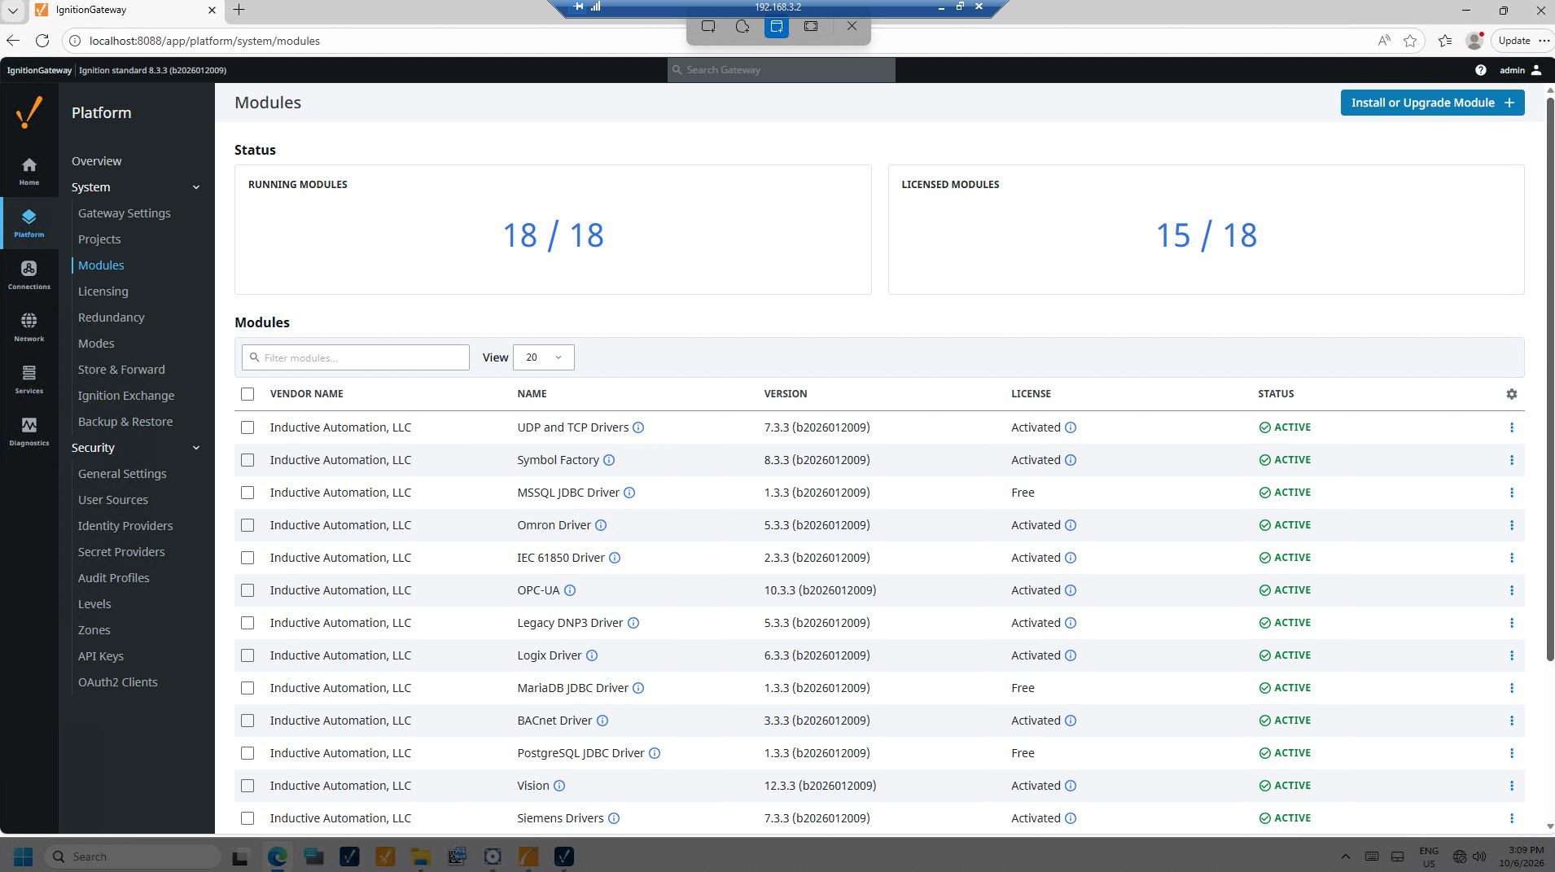This screenshot has height=872, width=1555.
Task: Open the admin user profile icon
Action: point(1536,70)
